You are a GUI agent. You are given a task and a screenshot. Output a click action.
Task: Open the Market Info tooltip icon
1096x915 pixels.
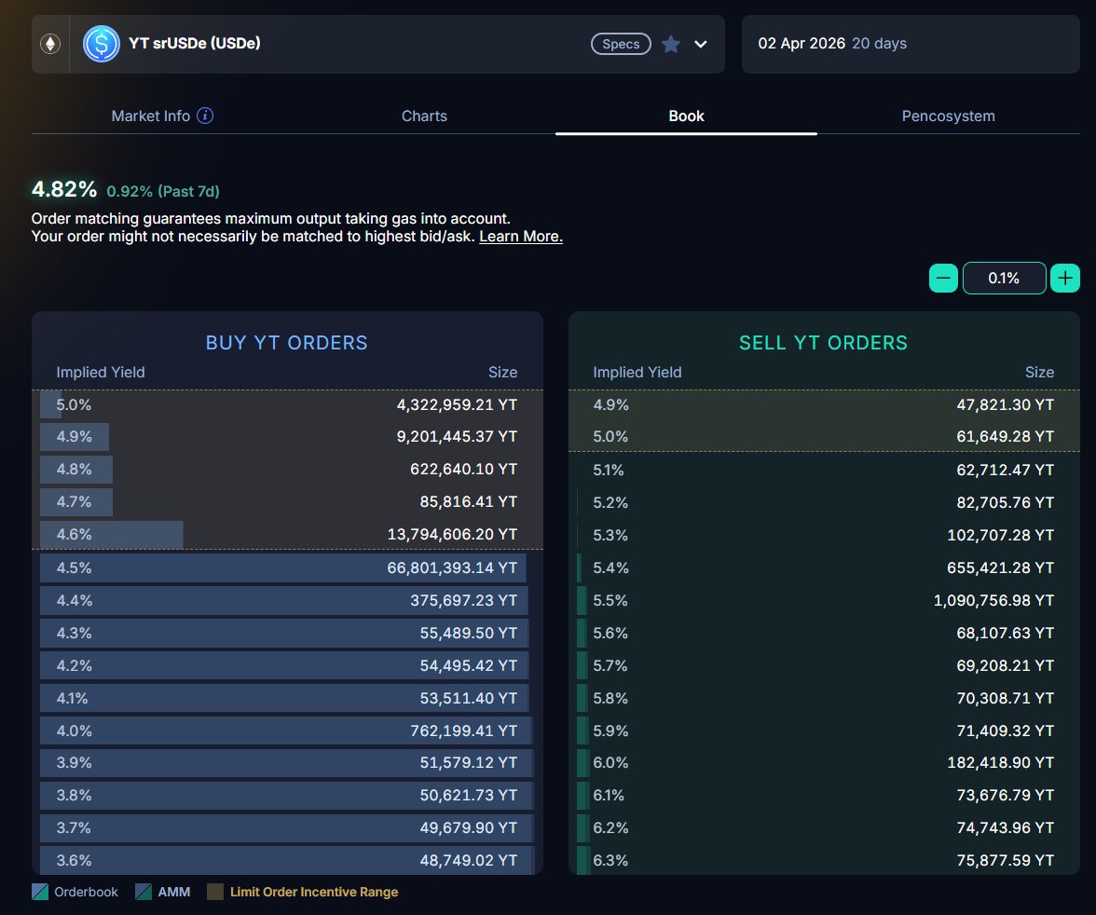coord(205,116)
